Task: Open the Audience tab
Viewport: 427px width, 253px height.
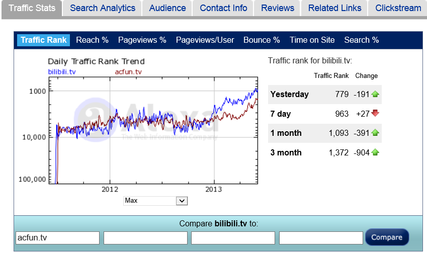Action: click(167, 8)
